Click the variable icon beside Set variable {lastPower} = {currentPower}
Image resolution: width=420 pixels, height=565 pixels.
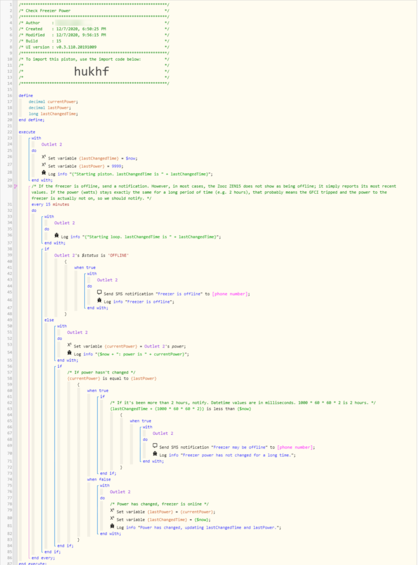pyautogui.click(x=112, y=510)
